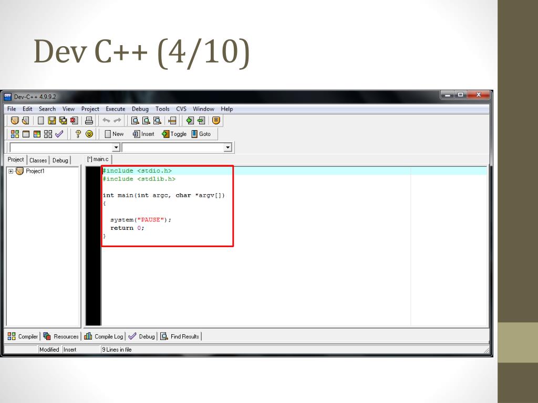Click the 'system("PAUSE");' code line
The width and height of the screenshot is (538, 403).
tap(141, 220)
